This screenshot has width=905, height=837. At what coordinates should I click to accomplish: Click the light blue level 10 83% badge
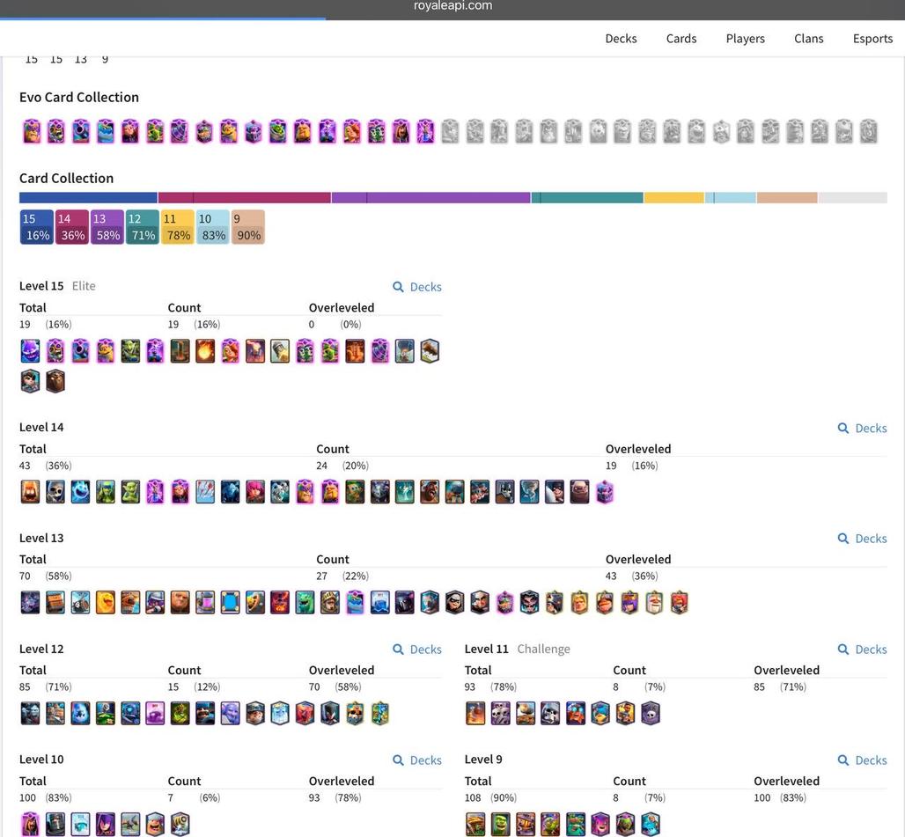coord(213,227)
